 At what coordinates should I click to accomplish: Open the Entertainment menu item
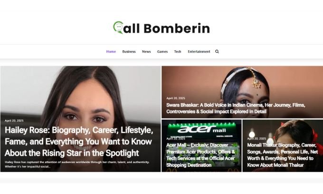coord(199,51)
